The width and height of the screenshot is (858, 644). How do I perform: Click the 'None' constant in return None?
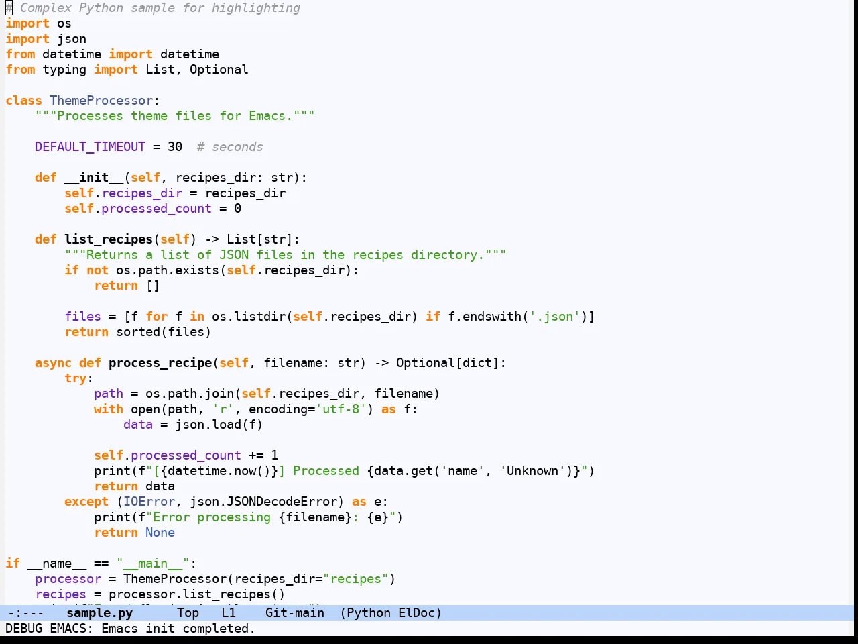(160, 533)
